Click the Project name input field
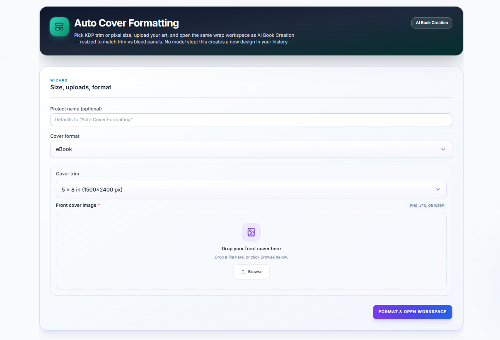Screen dimensions: 500x340 pos(251,120)
